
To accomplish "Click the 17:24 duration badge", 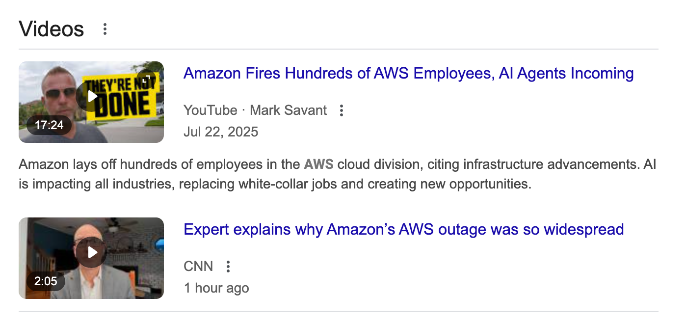I will 49,125.
